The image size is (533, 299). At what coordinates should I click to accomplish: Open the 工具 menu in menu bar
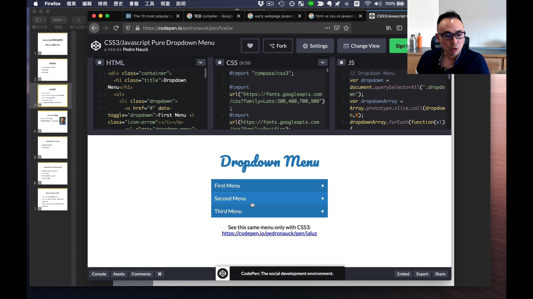click(x=149, y=4)
